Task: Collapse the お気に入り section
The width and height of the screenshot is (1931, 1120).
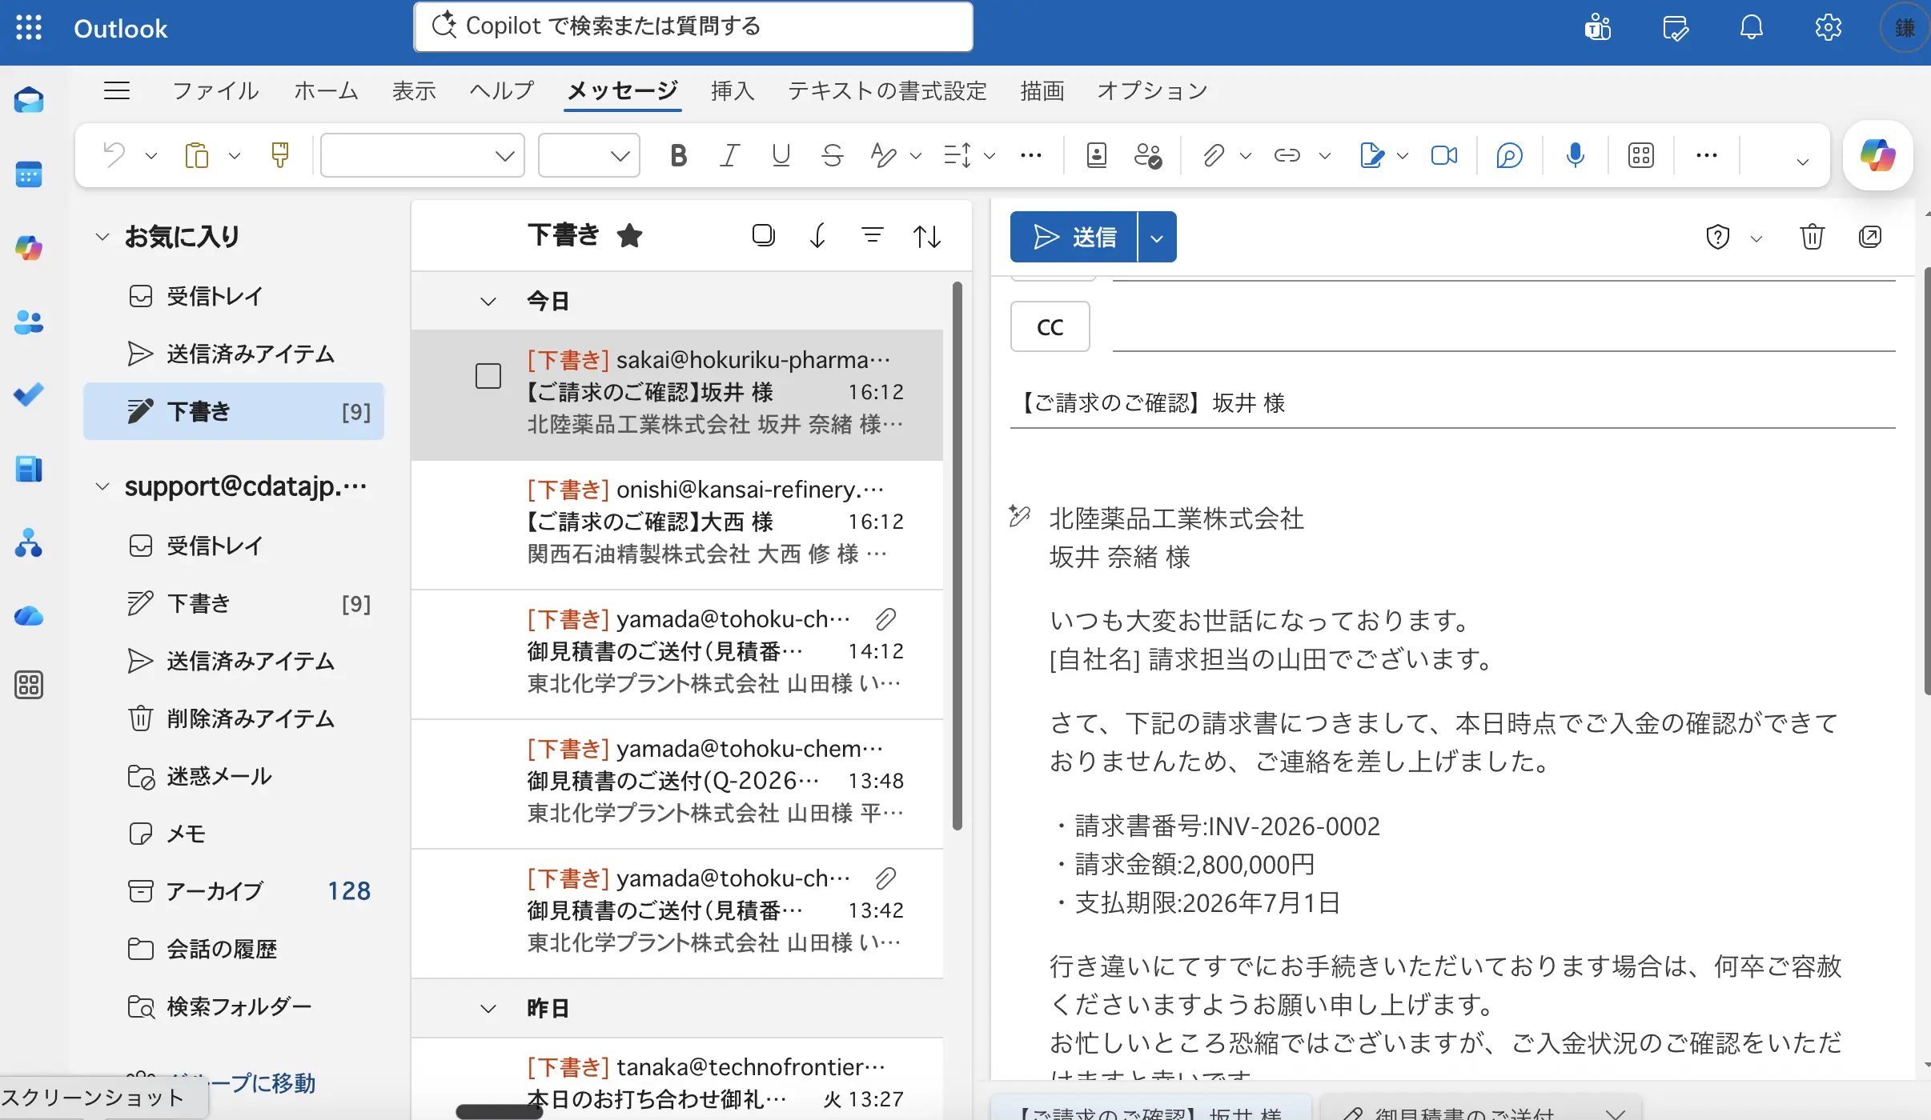Action: click(102, 236)
